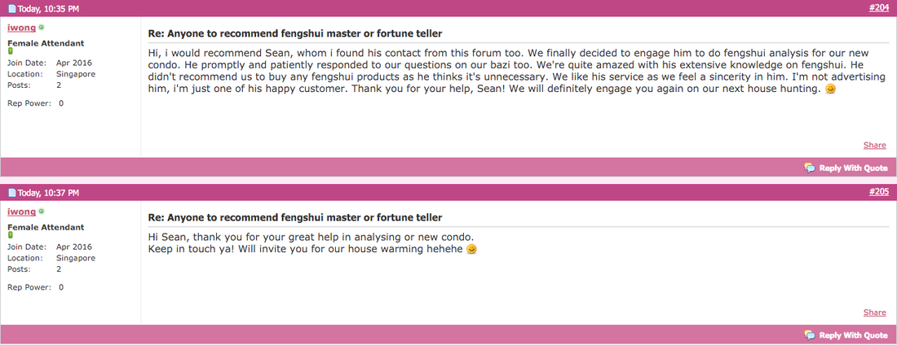Click the post title heading in post #205

coord(294,217)
